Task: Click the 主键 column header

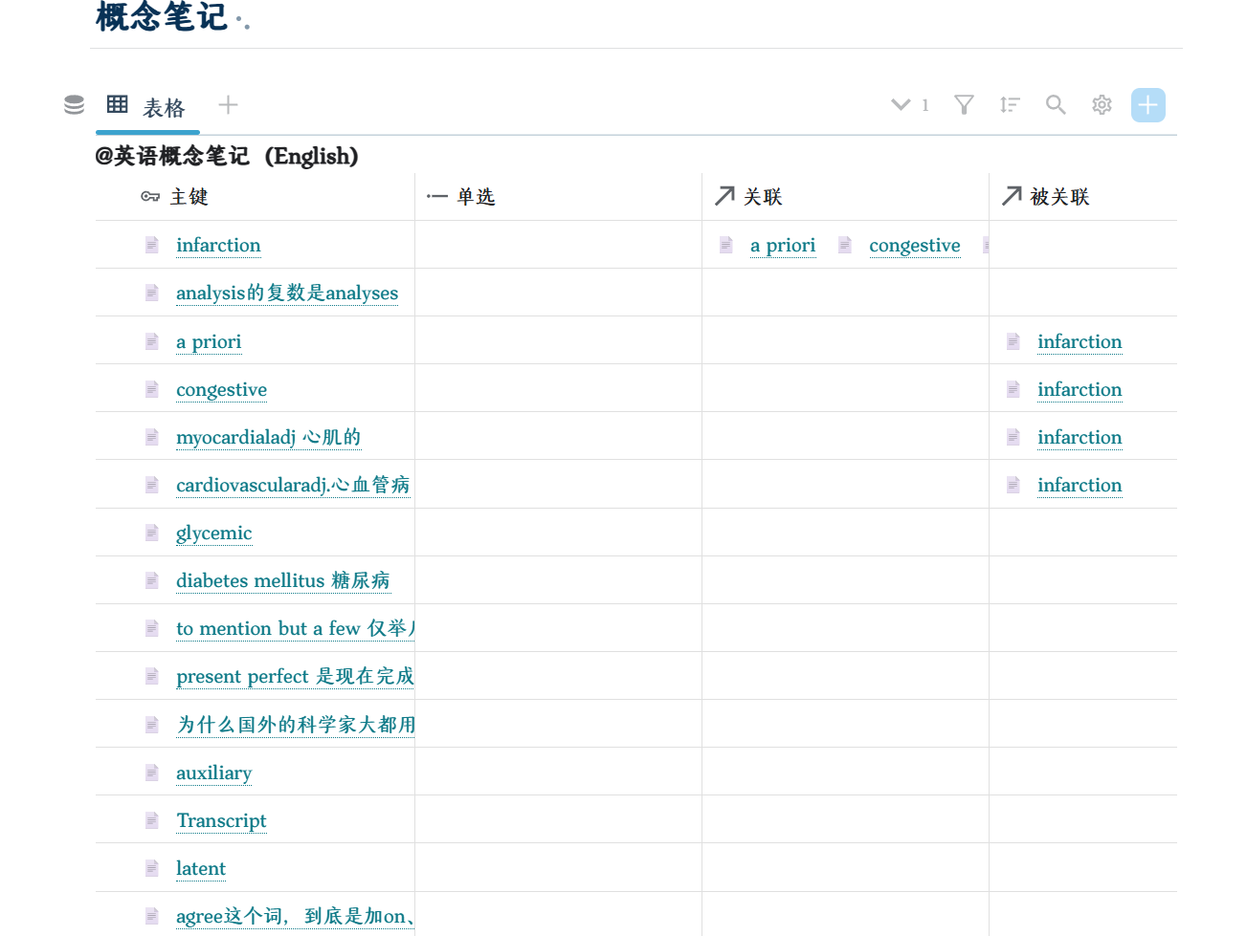Action: tap(189, 197)
